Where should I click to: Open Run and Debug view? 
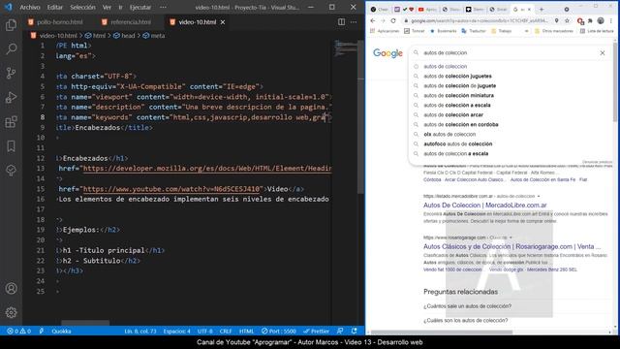point(11,97)
